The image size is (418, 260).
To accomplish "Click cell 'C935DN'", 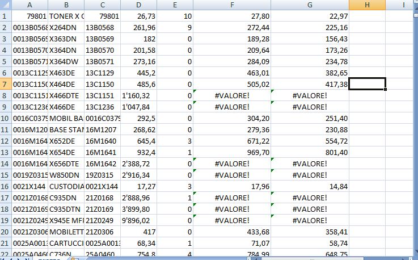I will click(66, 198).
